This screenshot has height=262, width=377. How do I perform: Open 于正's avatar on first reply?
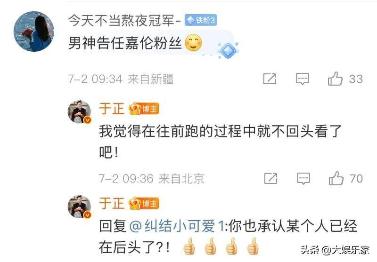(x=80, y=112)
